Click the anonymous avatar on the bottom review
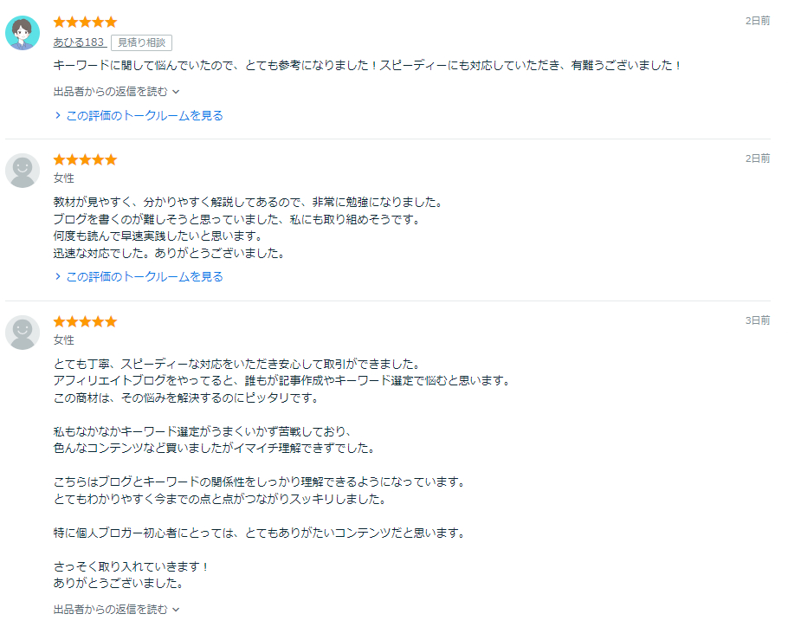 click(23, 330)
